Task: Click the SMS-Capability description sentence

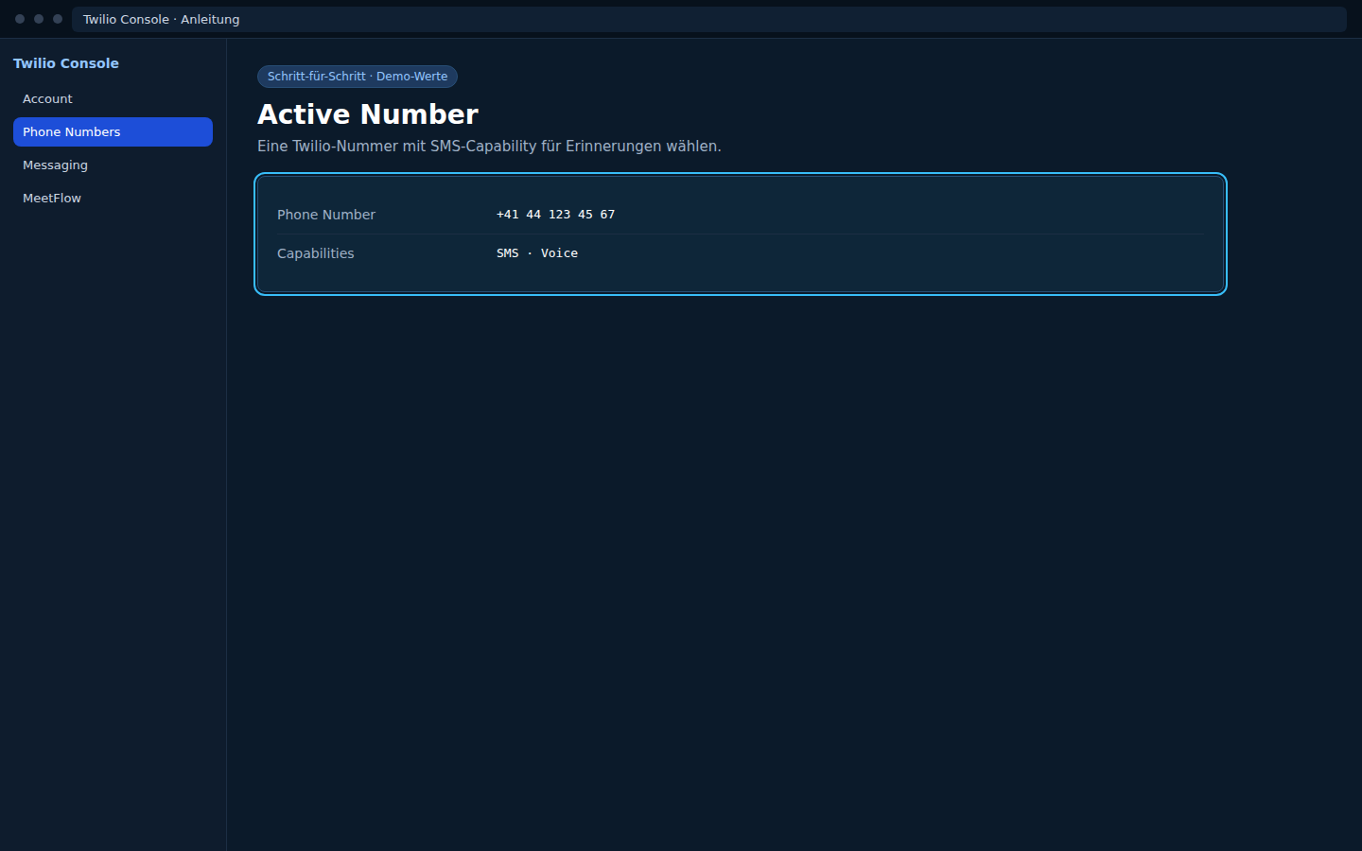Action: tap(489, 147)
